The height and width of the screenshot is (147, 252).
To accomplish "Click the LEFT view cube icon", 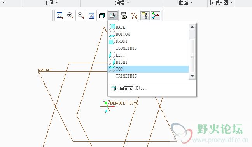I will click(x=112, y=55).
